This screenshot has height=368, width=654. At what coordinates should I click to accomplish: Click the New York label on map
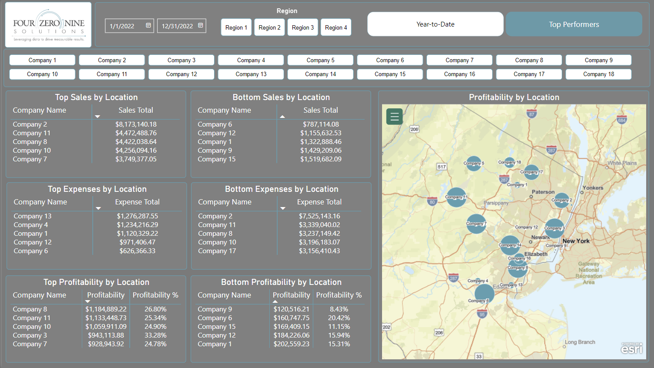pos(576,241)
